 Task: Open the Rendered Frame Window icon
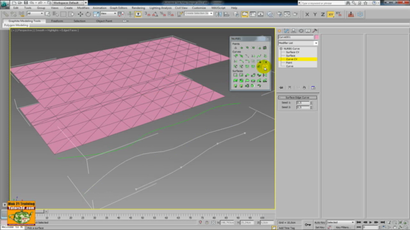click(287, 14)
